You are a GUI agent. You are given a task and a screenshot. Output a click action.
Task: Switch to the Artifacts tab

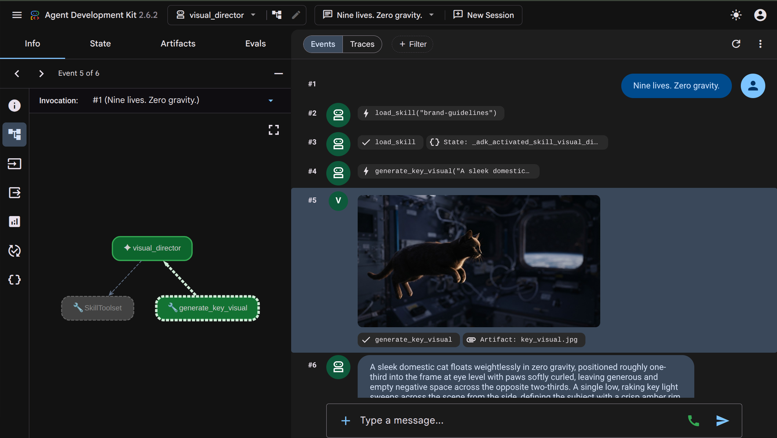coord(178,44)
